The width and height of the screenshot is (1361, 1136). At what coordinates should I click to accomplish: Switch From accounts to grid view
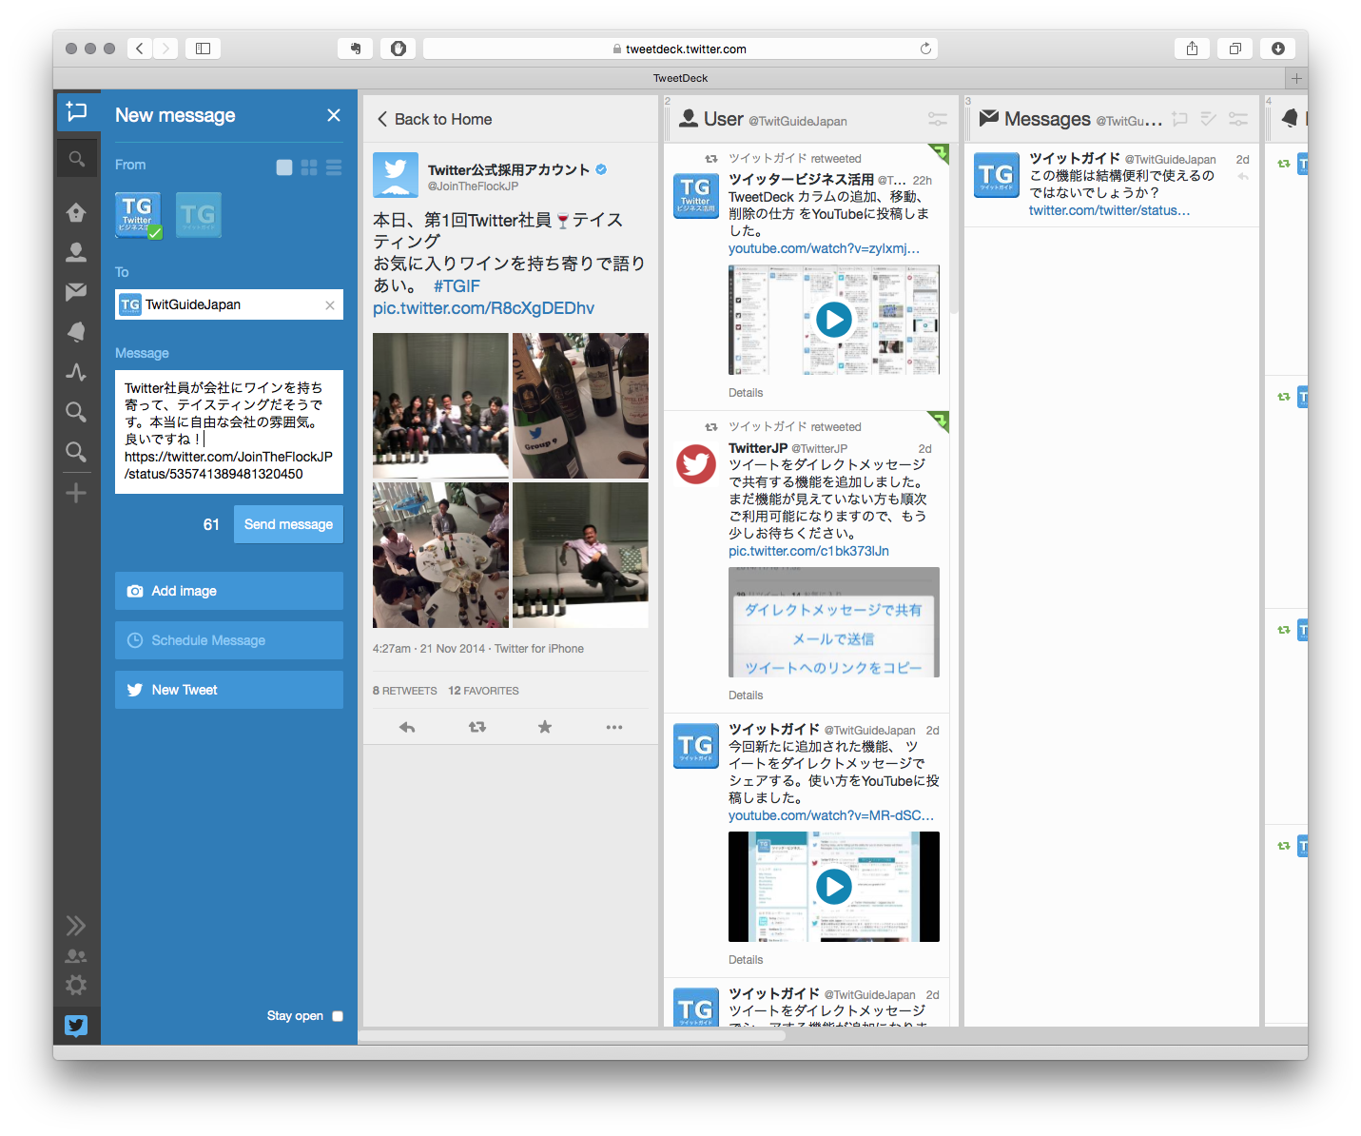click(x=309, y=167)
